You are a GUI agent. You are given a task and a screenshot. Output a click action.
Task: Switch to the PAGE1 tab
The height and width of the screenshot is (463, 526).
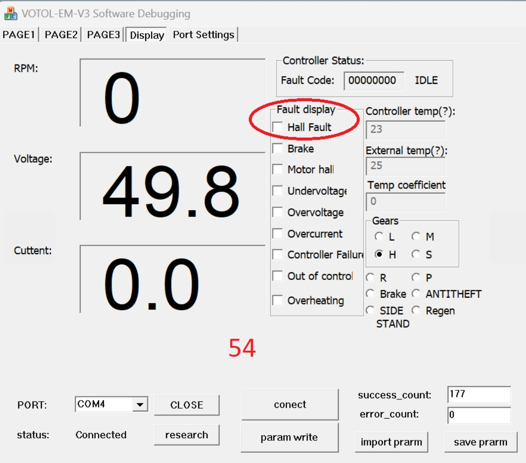click(19, 35)
